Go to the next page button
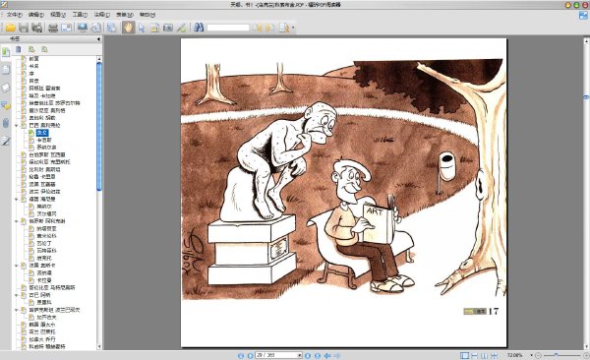Image resolution: width=590 pixels, height=360 pixels. tap(308, 355)
